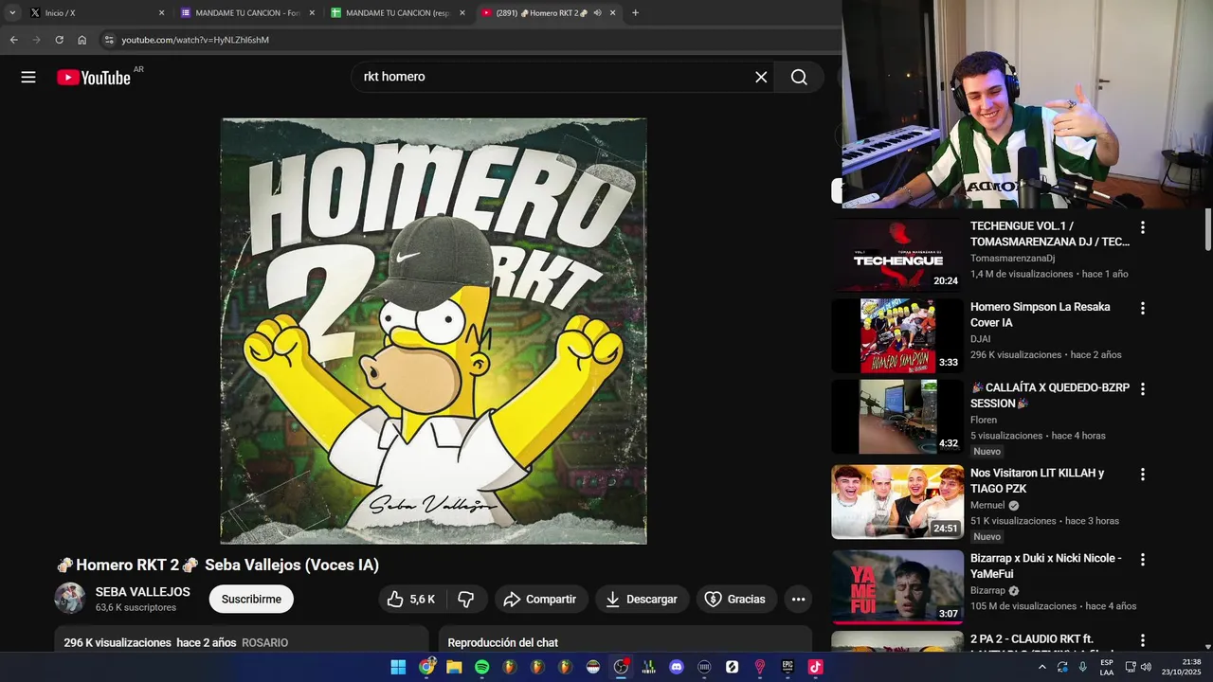Show hidden system tray icons chevron
Screen dimensions: 1213x682
[x=1042, y=667]
